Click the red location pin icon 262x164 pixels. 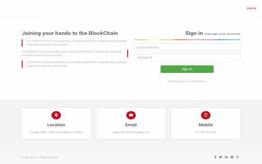click(56, 115)
